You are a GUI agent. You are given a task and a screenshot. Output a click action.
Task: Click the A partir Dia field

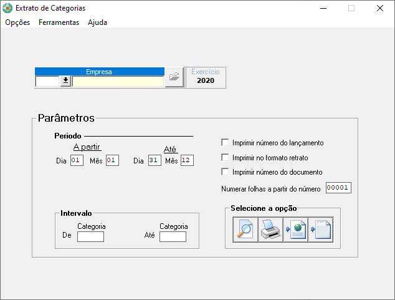click(77, 160)
